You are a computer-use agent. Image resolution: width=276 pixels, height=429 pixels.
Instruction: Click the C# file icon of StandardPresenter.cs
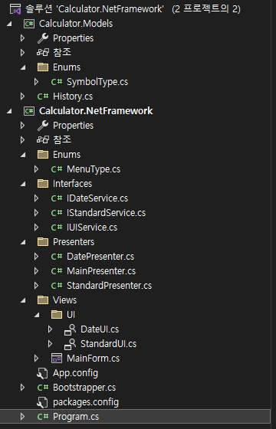[x=57, y=286]
